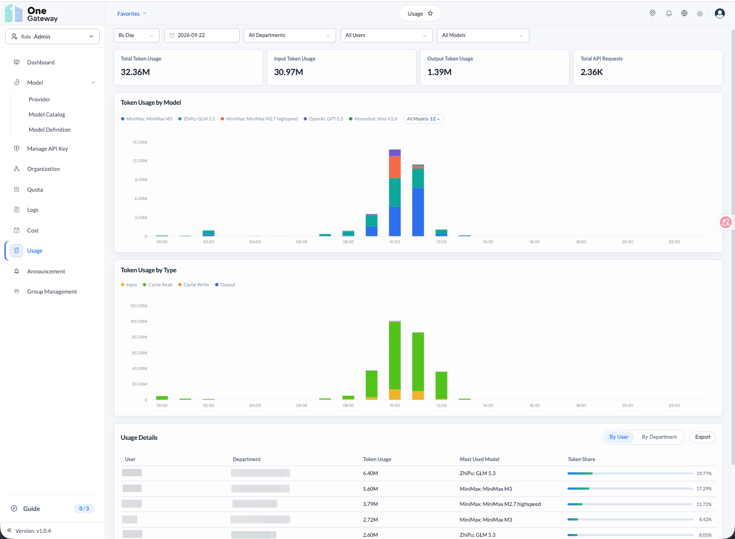This screenshot has height=539, width=735.
Task: Open the Model Definition submenu item
Action: (x=50, y=129)
